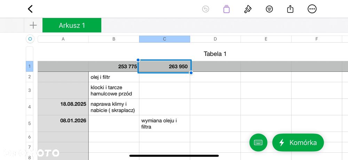Tap the table select circle handle
The width and height of the screenshot is (348, 160).
[x=30, y=39]
